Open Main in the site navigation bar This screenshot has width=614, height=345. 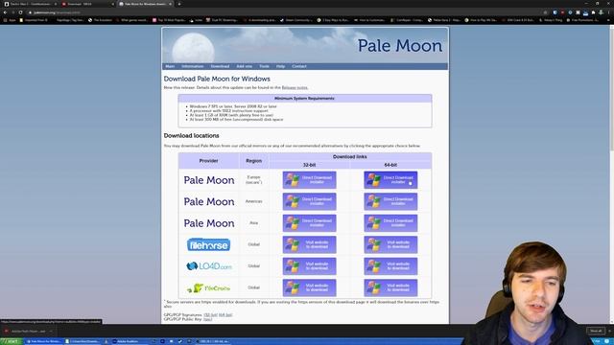pyautogui.click(x=170, y=66)
